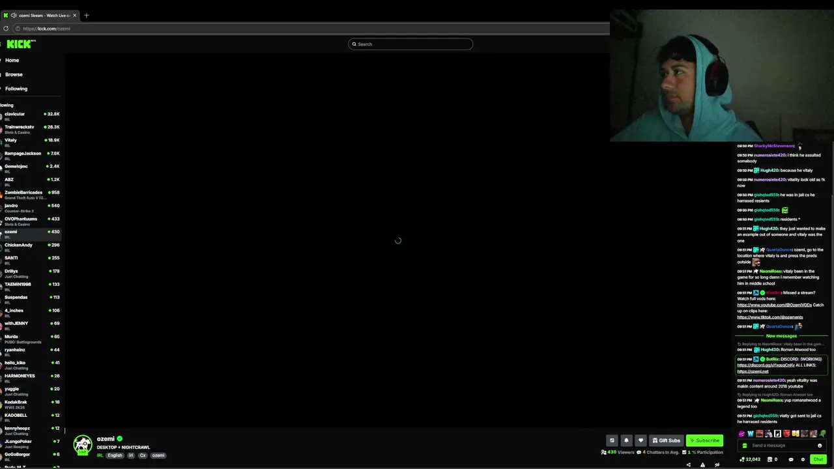Click the green IRL category link
834x469 pixels.
tap(100, 455)
